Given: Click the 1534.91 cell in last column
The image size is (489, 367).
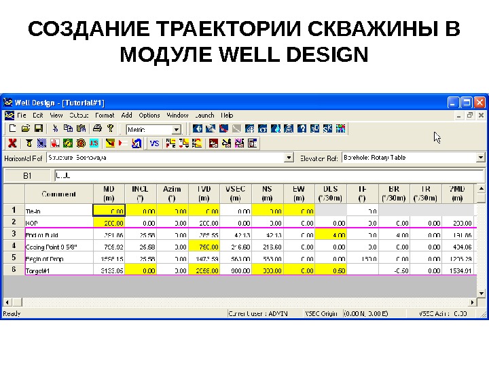Looking at the screenshot, I should 457,270.
